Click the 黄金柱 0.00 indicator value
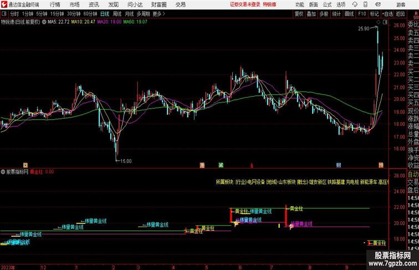Image resolution: width=419 pixels, height=270 pixels. click(42, 172)
